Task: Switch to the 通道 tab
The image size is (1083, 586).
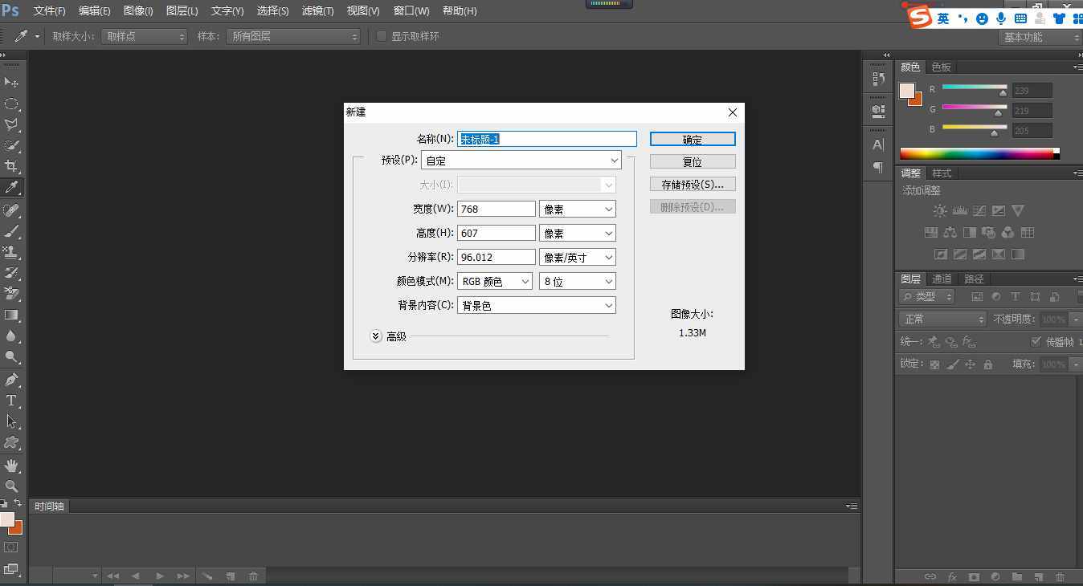Action: pos(942,279)
